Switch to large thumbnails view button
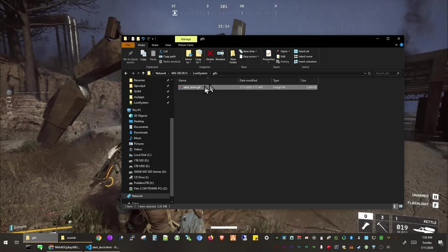This screenshot has height=252, width=448. pos(400,206)
